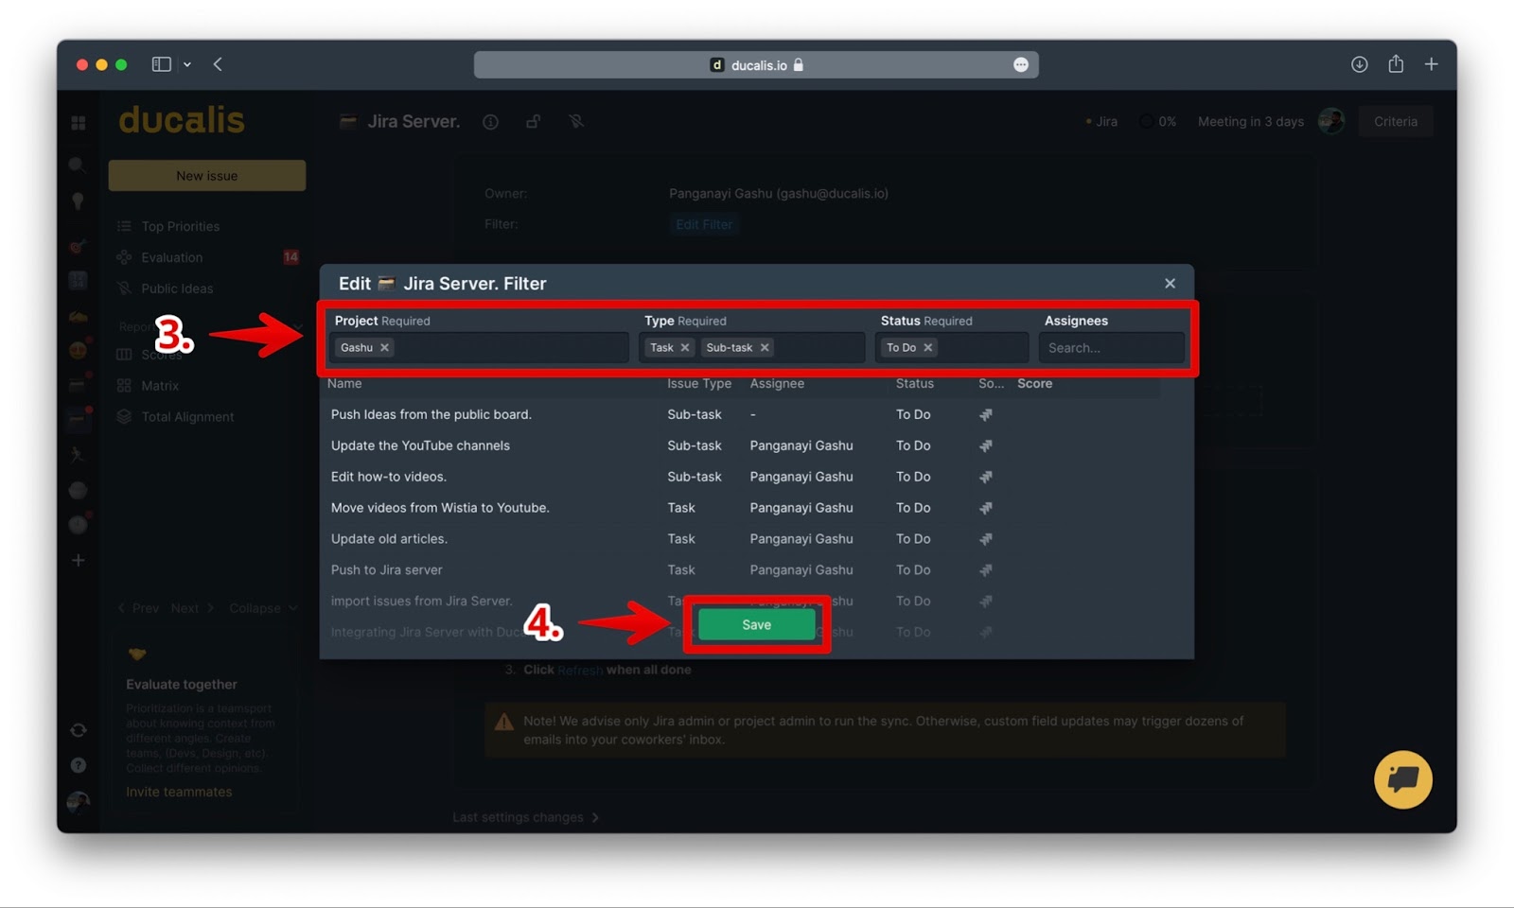This screenshot has height=908, width=1514.
Task: Click the browser share icon
Action: tap(1396, 63)
